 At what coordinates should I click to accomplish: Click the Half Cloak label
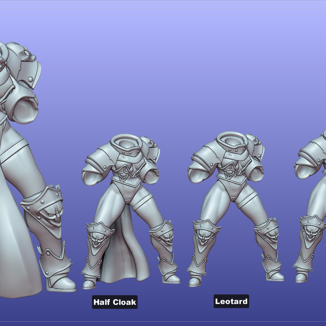[115, 302]
